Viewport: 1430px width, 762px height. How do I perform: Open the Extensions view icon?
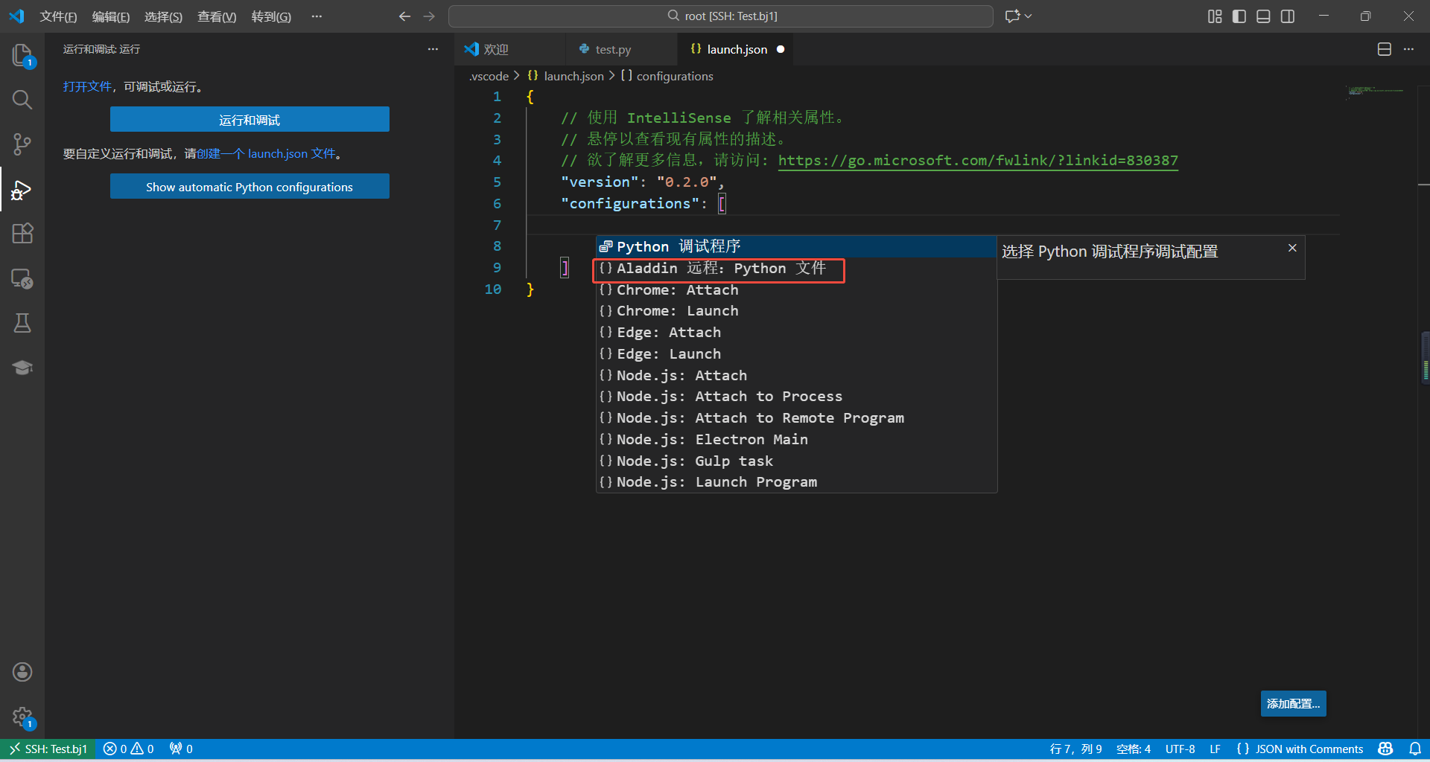pyautogui.click(x=22, y=234)
